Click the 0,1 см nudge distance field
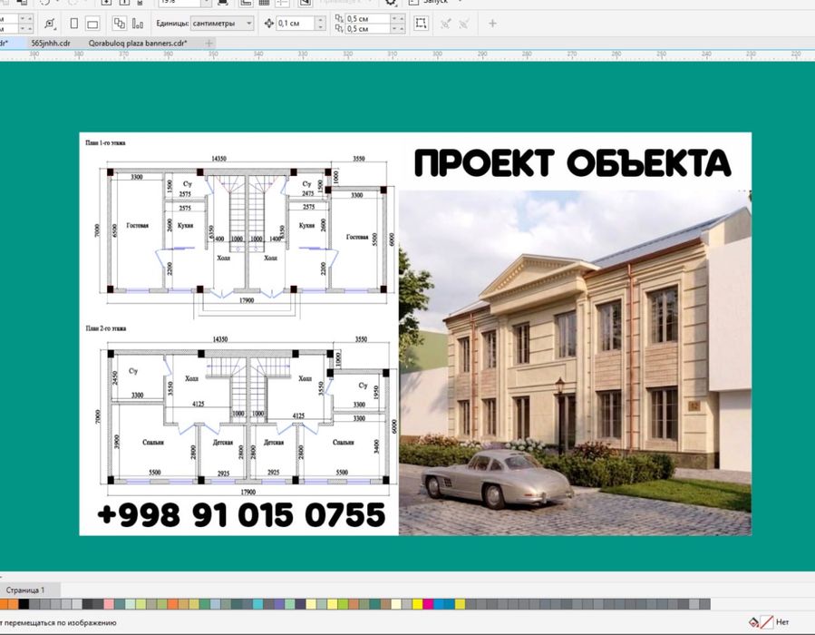This screenshot has height=635, width=815. pos(296,24)
